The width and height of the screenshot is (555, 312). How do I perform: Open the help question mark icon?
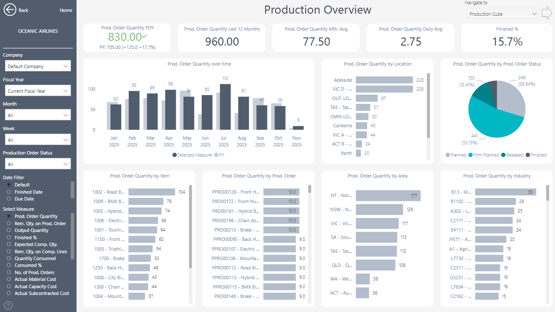8,305
